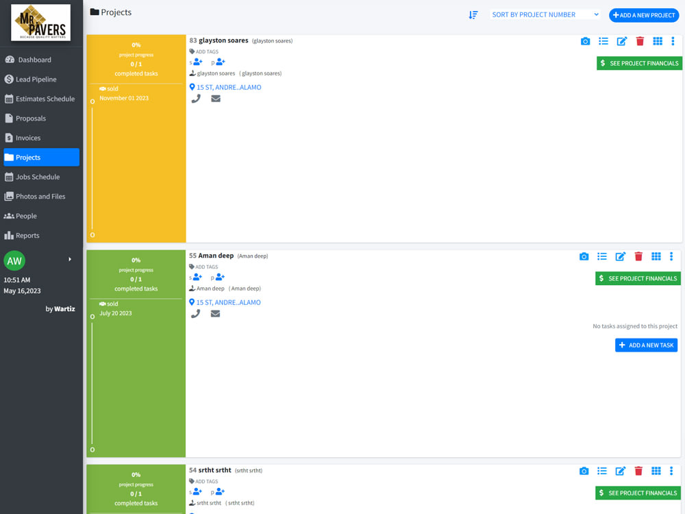Click the sort order arrows icon near the sort dropdown
This screenshot has height=514, width=685.
[x=473, y=14]
